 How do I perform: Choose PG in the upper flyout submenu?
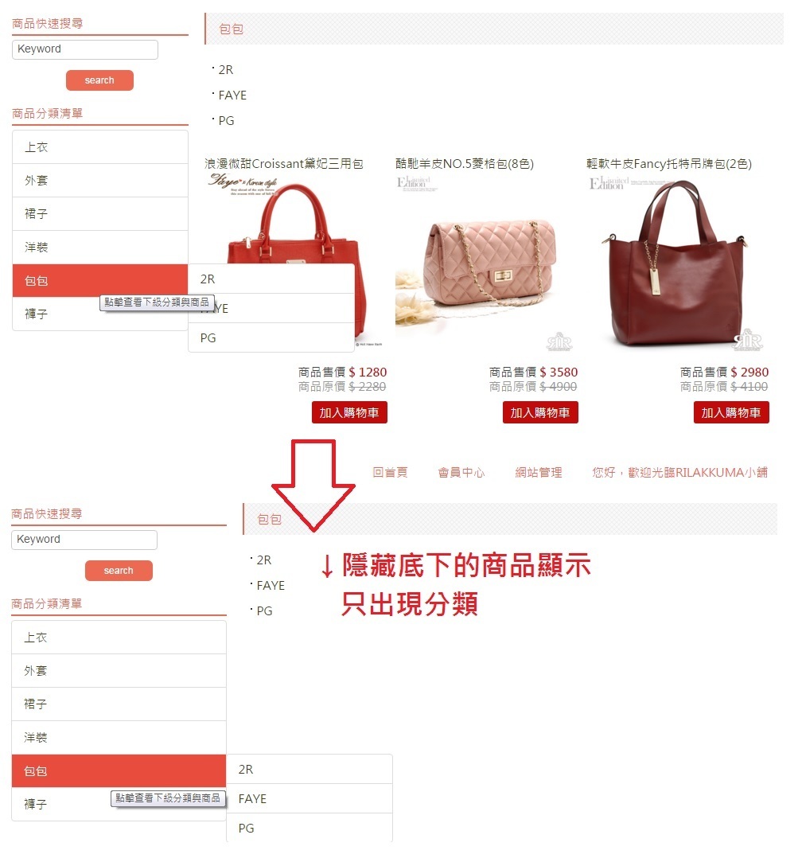click(x=271, y=337)
